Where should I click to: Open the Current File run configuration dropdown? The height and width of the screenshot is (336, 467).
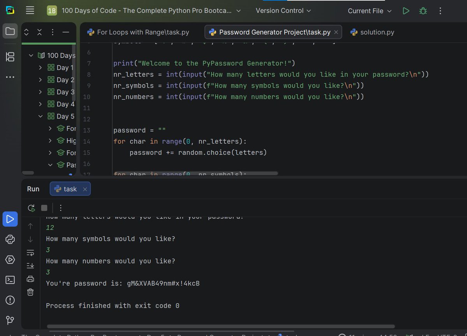[x=370, y=11]
